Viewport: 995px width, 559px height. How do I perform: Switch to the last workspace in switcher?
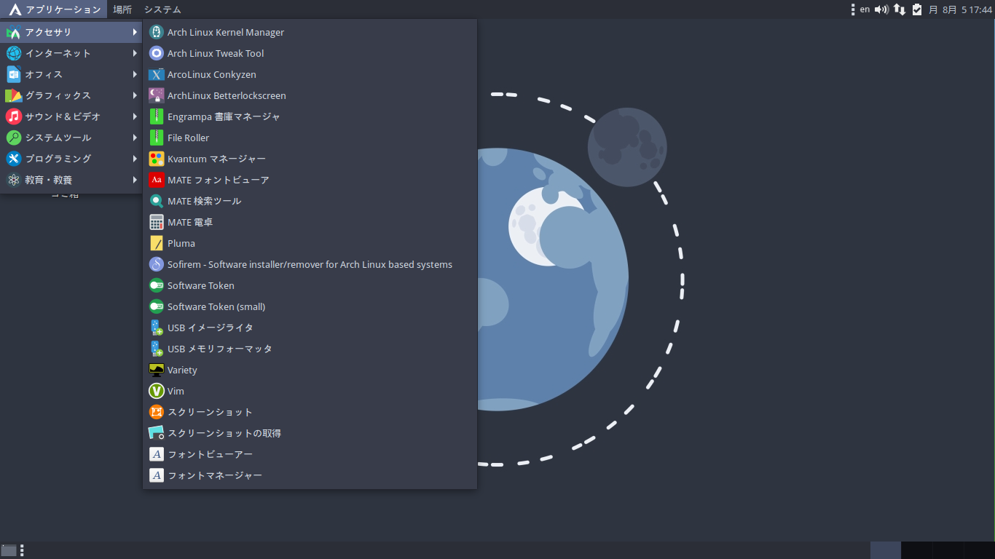979,550
